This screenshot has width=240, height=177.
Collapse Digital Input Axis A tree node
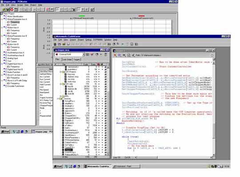[x=2, y=64]
